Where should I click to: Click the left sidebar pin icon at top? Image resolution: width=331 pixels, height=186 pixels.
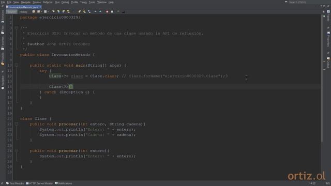(x=3, y=7)
